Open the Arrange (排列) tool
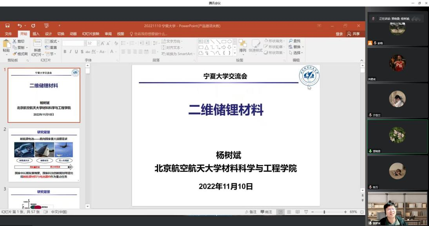Screen dimensions: 429x226 (x=243, y=46)
